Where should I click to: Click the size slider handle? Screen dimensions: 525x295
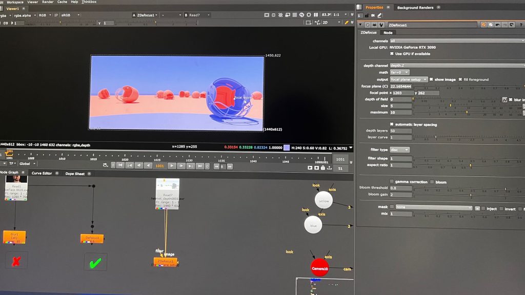pyautogui.click(x=450, y=106)
